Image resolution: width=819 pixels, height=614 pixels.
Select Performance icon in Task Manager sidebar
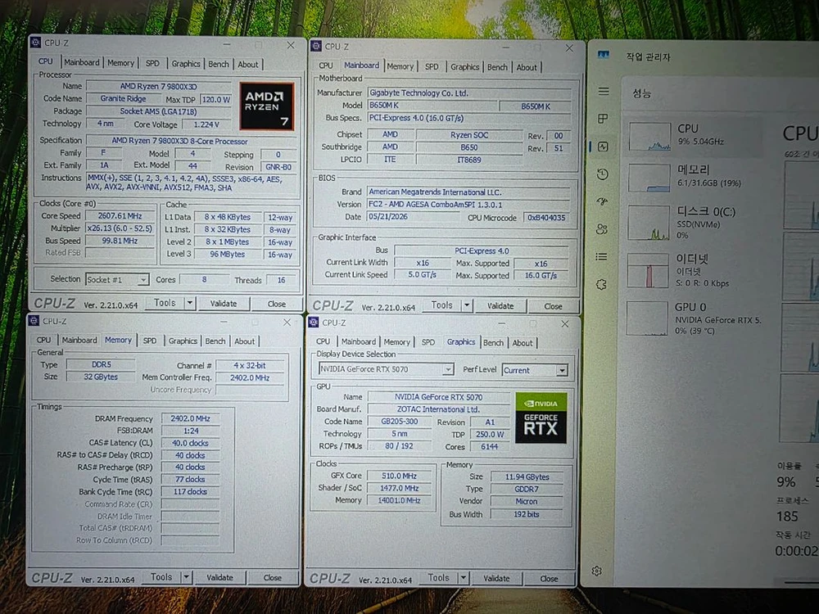(603, 147)
